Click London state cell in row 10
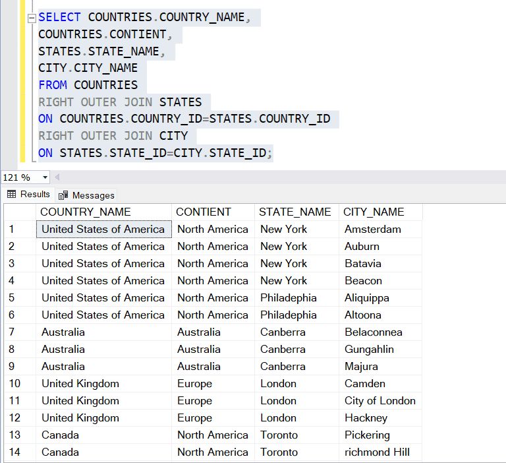The width and height of the screenshot is (506, 463). [296, 383]
